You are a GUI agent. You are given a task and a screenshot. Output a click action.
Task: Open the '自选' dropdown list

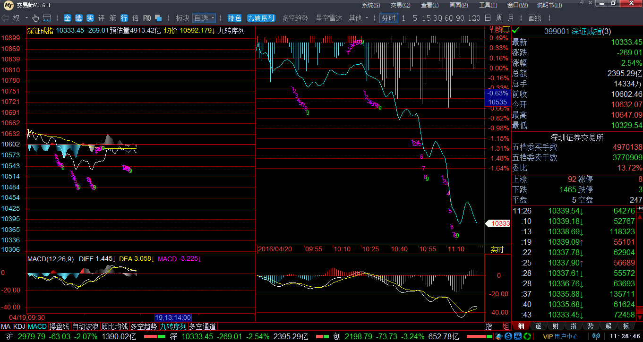[204, 18]
